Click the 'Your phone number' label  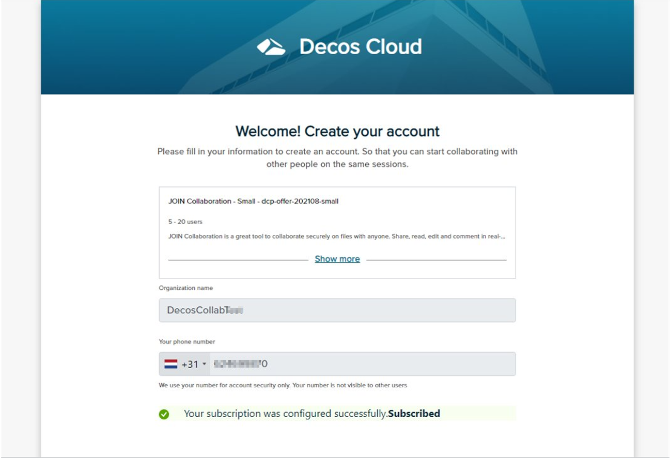coord(187,342)
